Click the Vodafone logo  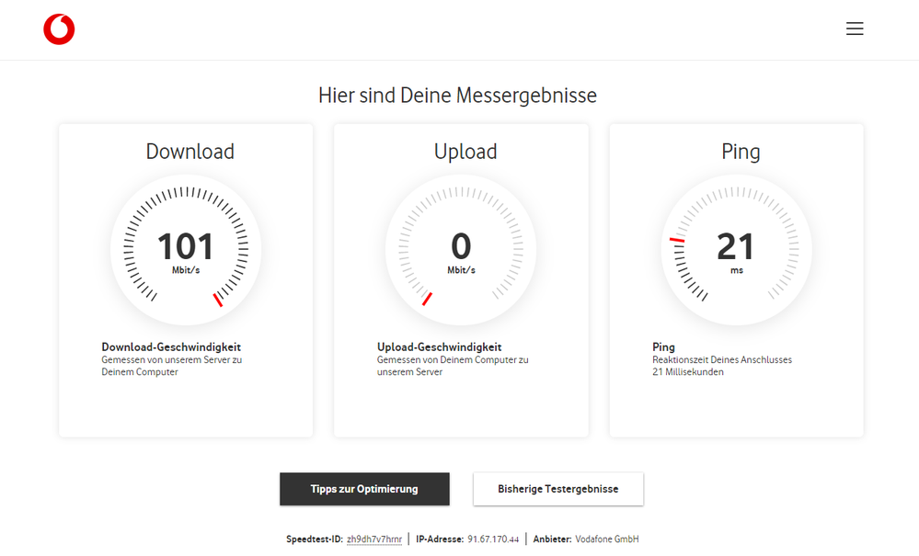[59, 28]
